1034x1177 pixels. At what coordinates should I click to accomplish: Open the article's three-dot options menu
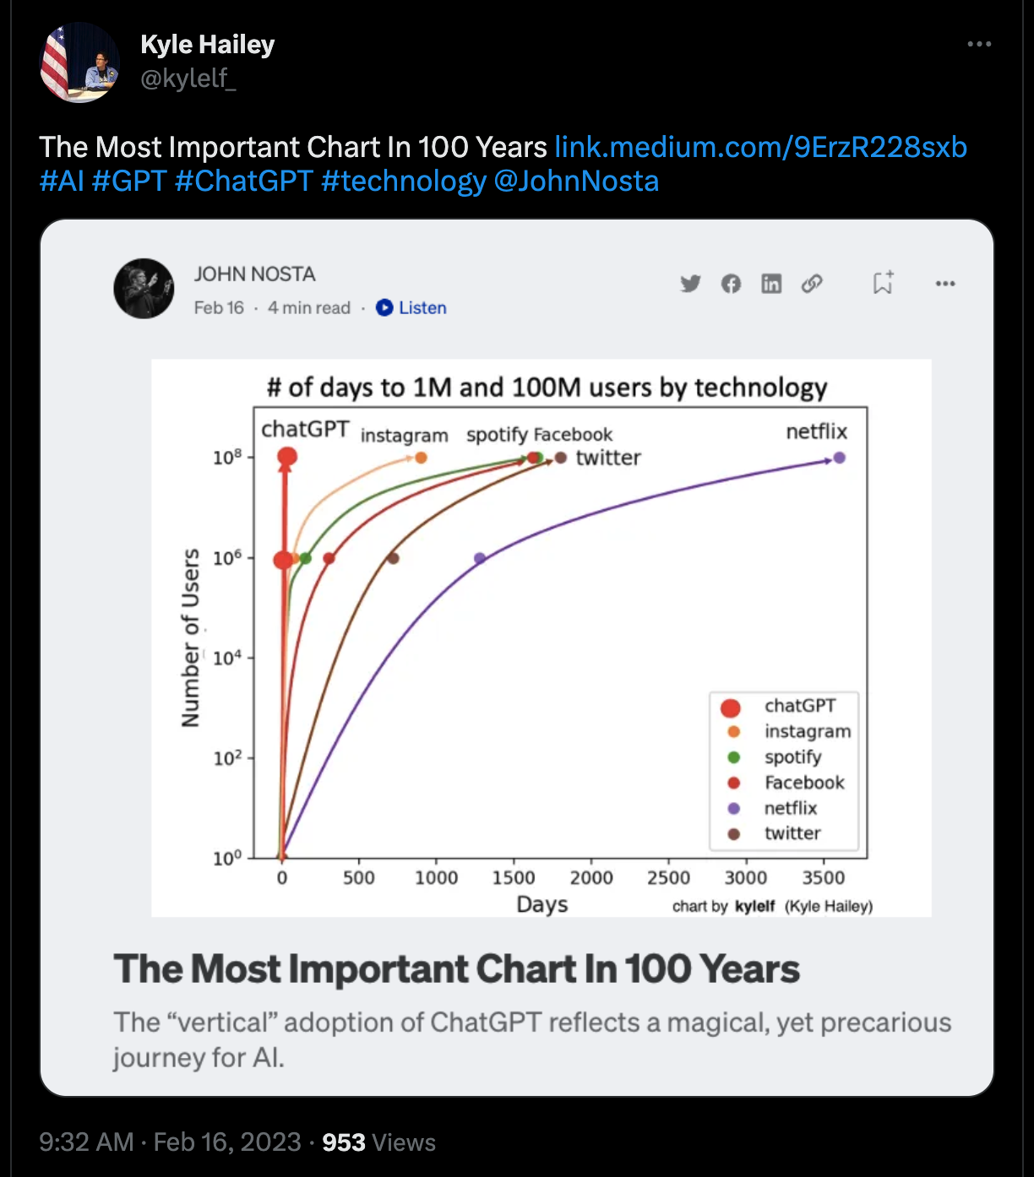point(945,284)
